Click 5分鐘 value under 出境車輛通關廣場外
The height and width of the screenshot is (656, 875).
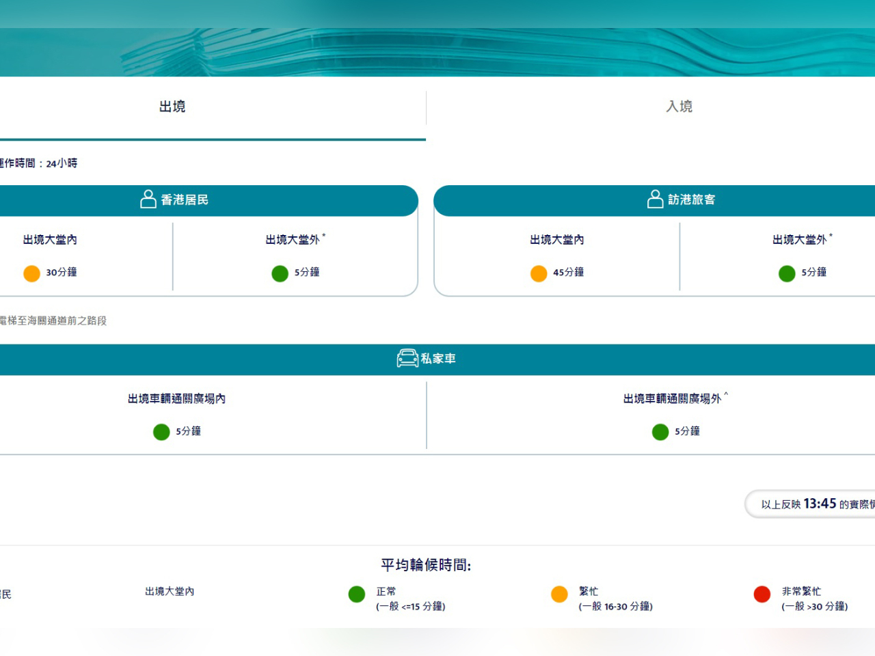688,431
